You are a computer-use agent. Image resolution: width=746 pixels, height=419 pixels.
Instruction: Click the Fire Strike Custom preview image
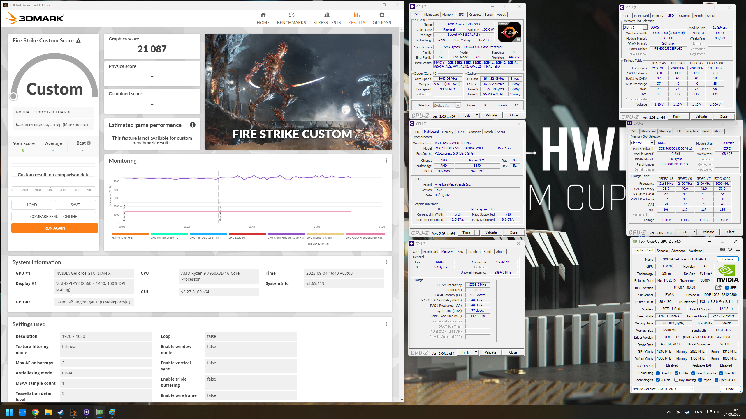point(298,92)
